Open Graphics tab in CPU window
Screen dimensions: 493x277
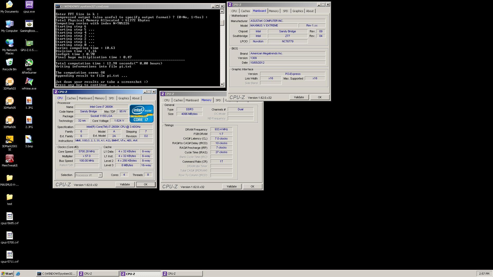click(x=124, y=98)
